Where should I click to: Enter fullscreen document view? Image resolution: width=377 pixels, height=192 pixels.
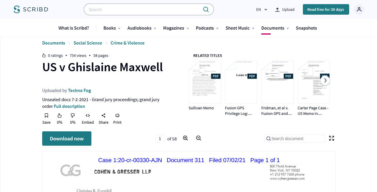pyautogui.click(x=332, y=138)
